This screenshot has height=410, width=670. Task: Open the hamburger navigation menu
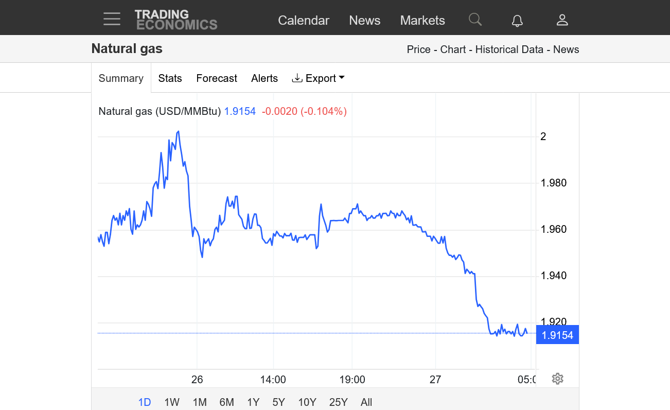[112, 19]
